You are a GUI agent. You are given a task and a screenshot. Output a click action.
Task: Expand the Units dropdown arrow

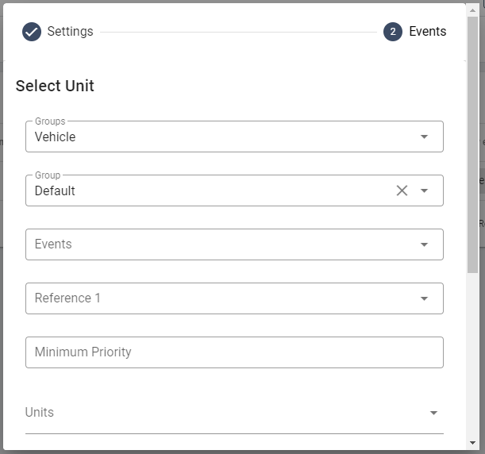(433, 413)
